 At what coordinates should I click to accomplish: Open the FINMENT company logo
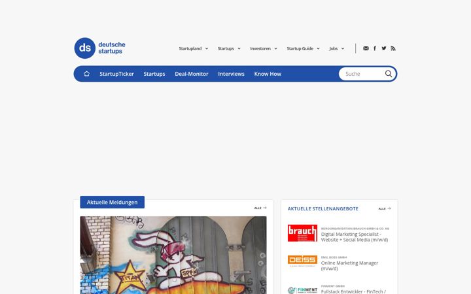[302, 290]
